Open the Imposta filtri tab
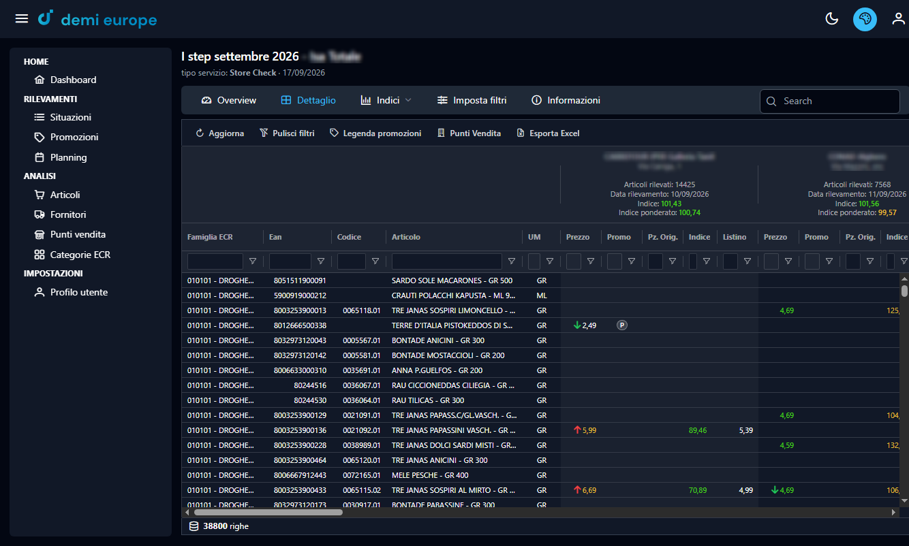The width and height of the screenshot is (909, 546). tap(472, 100)
